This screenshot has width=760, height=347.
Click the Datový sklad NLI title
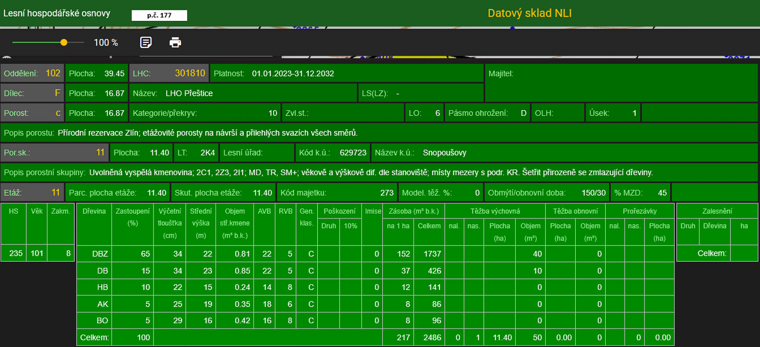tap(530, 13)
